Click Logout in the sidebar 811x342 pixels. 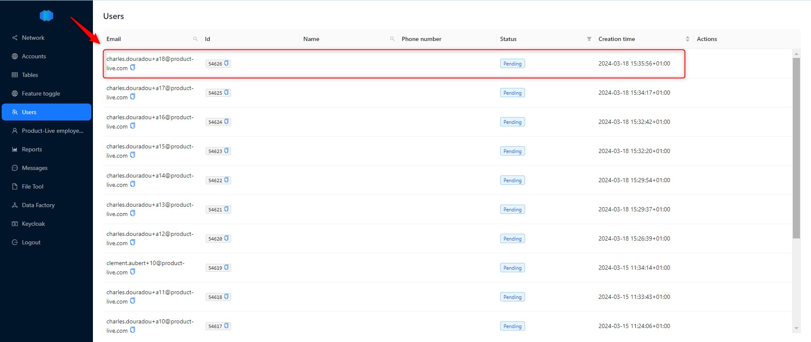point(31,242)
